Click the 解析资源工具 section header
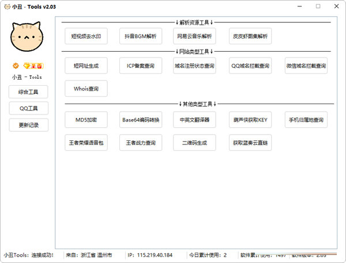 click(x=194, y=22)
